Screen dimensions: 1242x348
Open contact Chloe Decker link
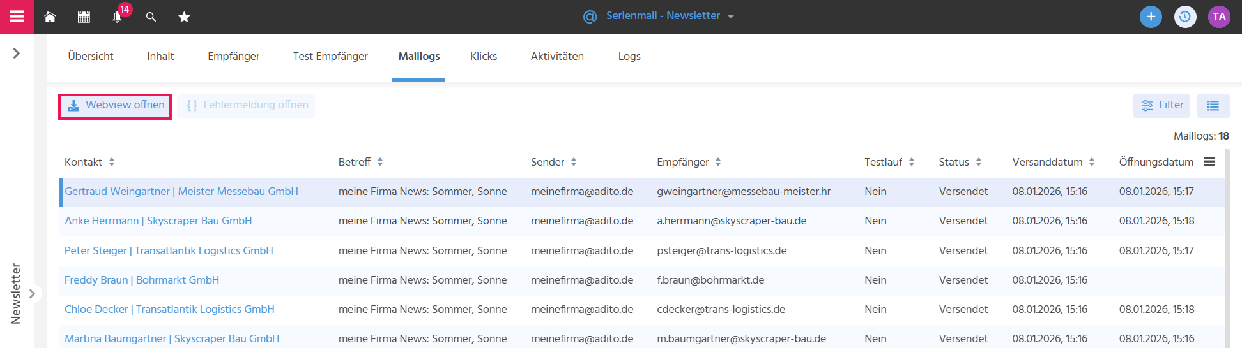(x=169, y=309)
